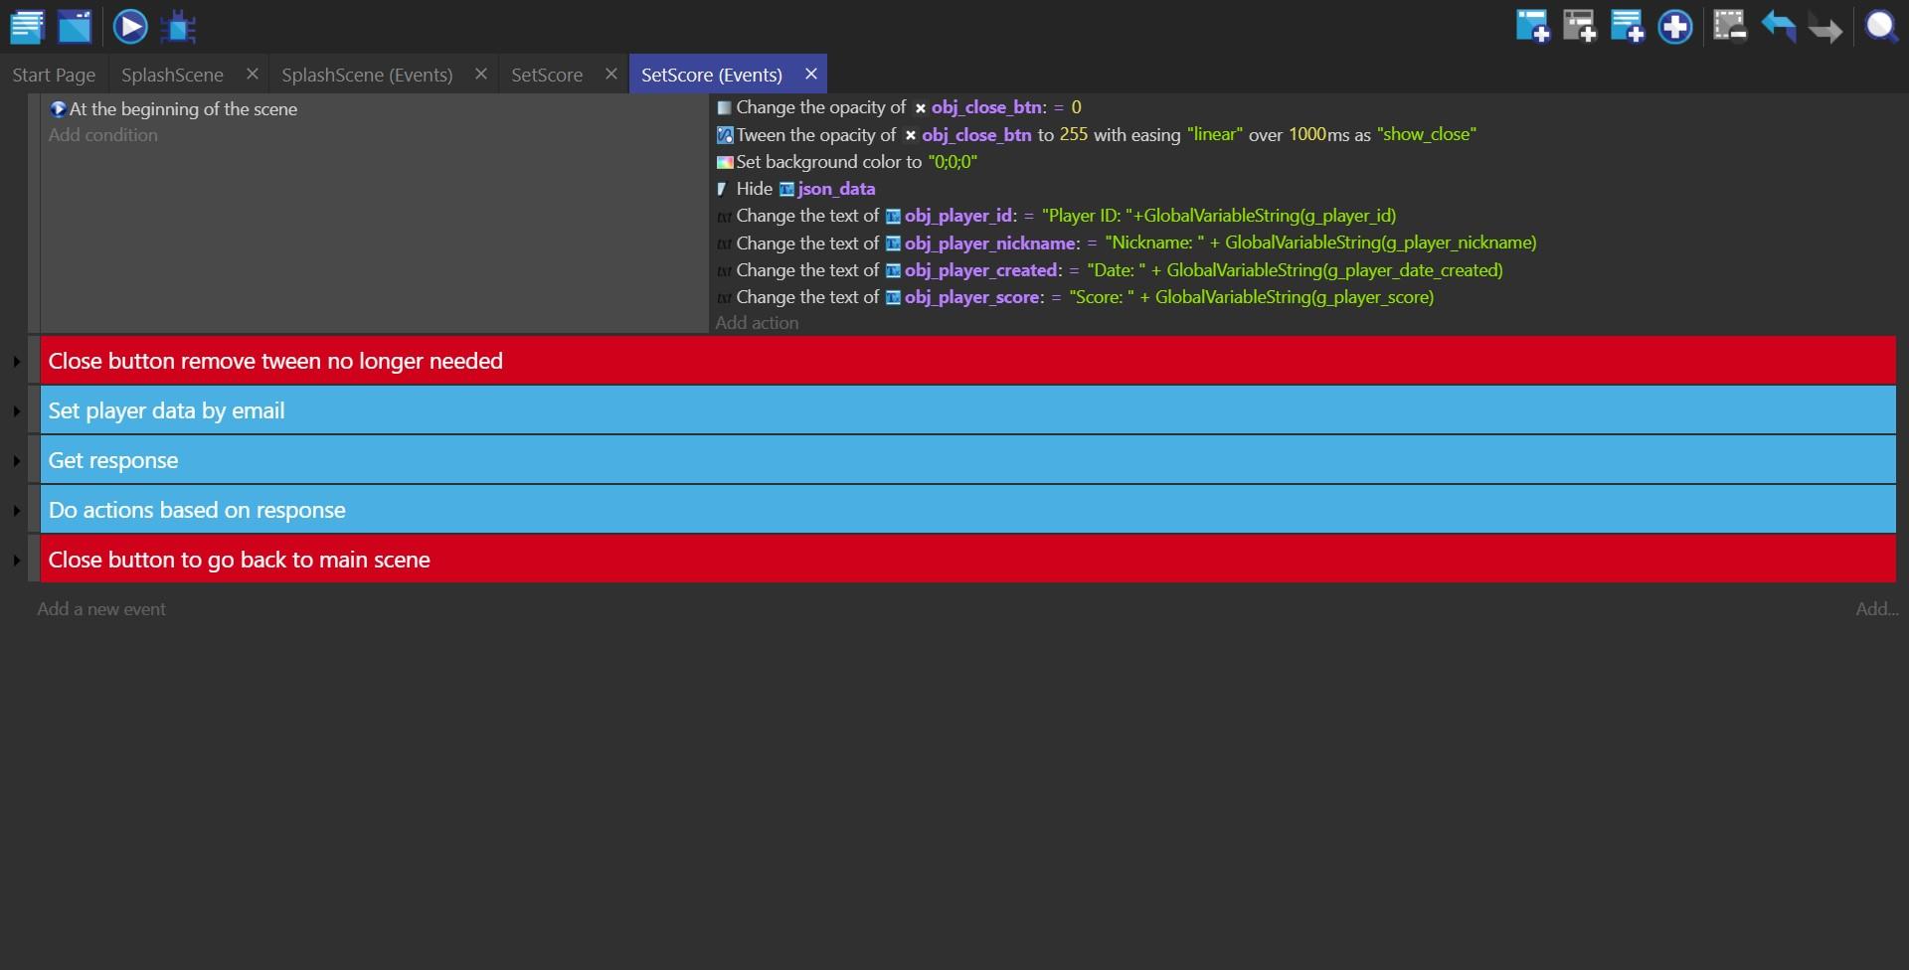Close the SplashScene (Events) tab
The height and width of the screenshot is (970, 1909).
[x=480, y=74]
